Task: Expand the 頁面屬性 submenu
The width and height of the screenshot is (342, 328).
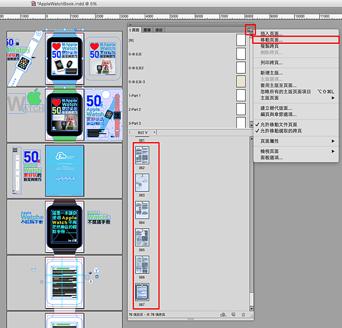Action: (296, 141)
